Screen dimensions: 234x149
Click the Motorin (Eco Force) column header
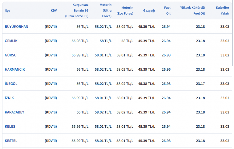(x=125, y=11)
